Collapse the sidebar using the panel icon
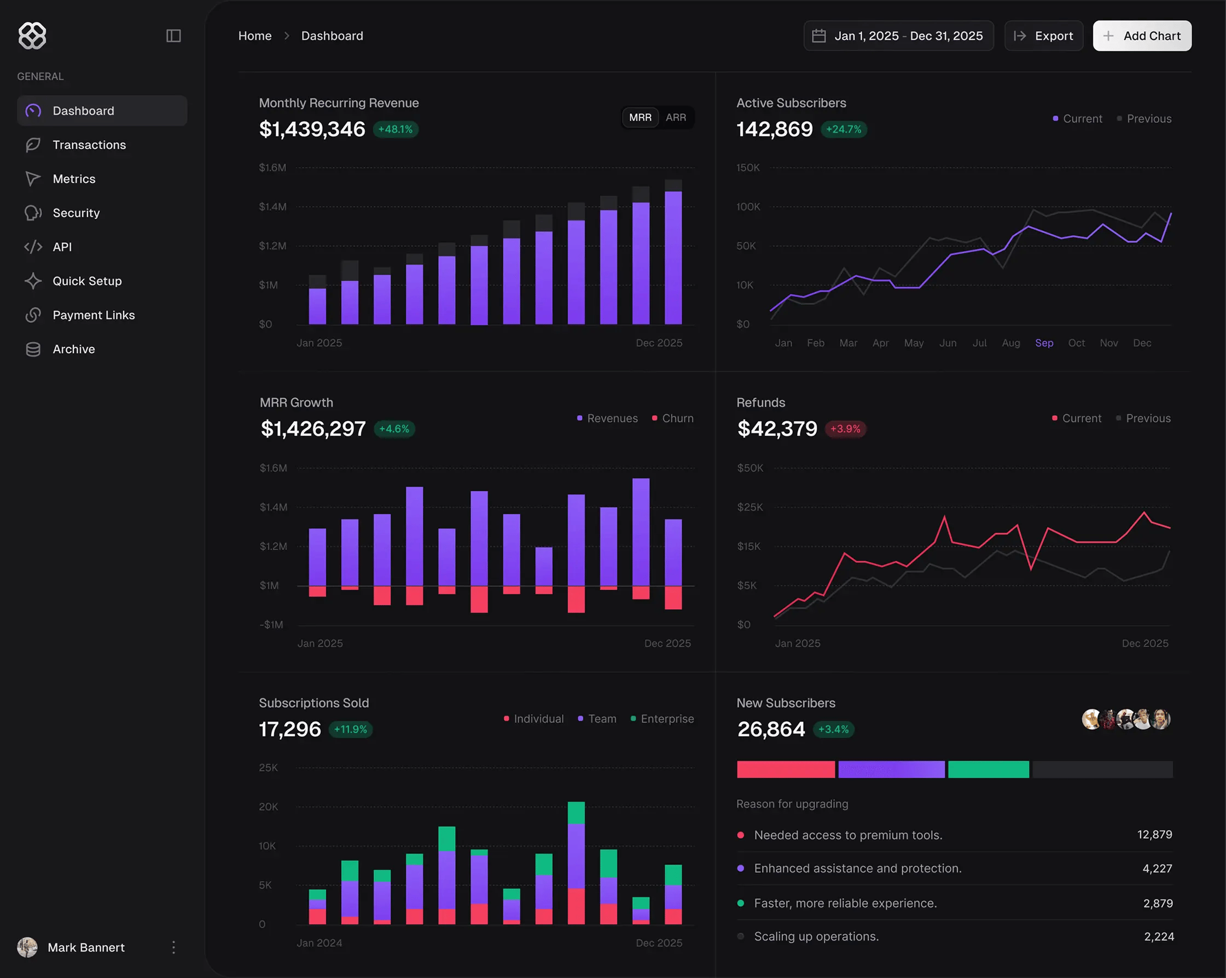This screenshot has height=978, width=1226. [173, 35]
